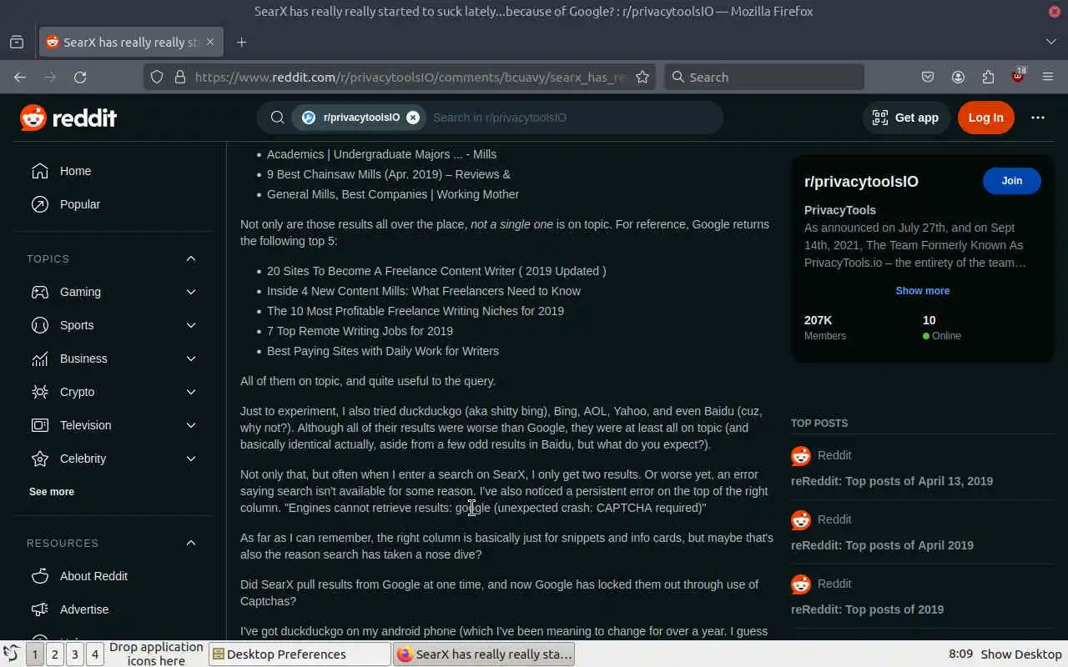Image resolution: width=1068 pixels, height=667 pixels.
Task: Open Desktop Preferences from the taskbar
Action: [300, 654]
